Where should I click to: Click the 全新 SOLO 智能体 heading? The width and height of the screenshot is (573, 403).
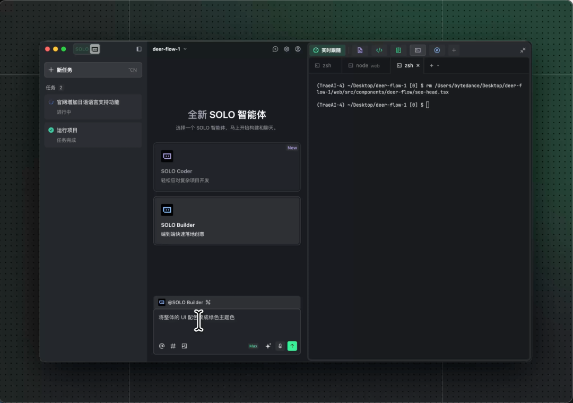227,115
